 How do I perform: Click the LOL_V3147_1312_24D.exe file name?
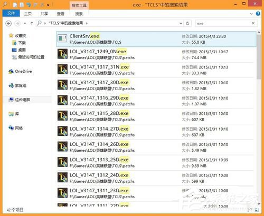coord(99,175)
